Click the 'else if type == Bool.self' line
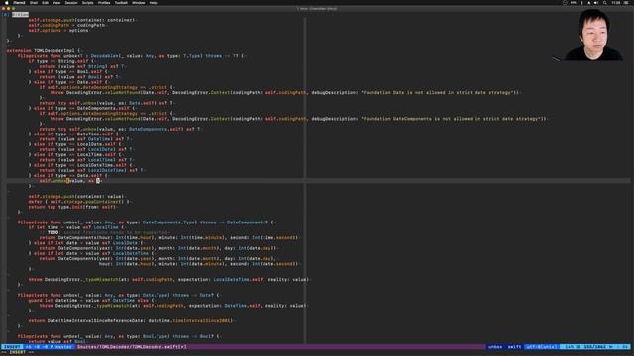The height and width of the screenshot is (356, 634). click(x=68, y=72)
